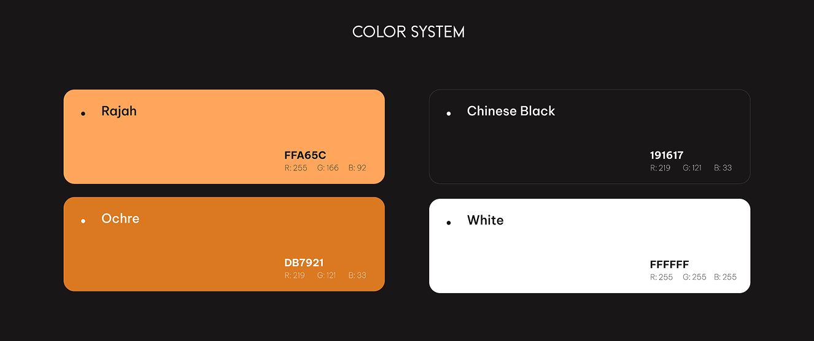Click the Rajah color name label

(x=119, y=111)
